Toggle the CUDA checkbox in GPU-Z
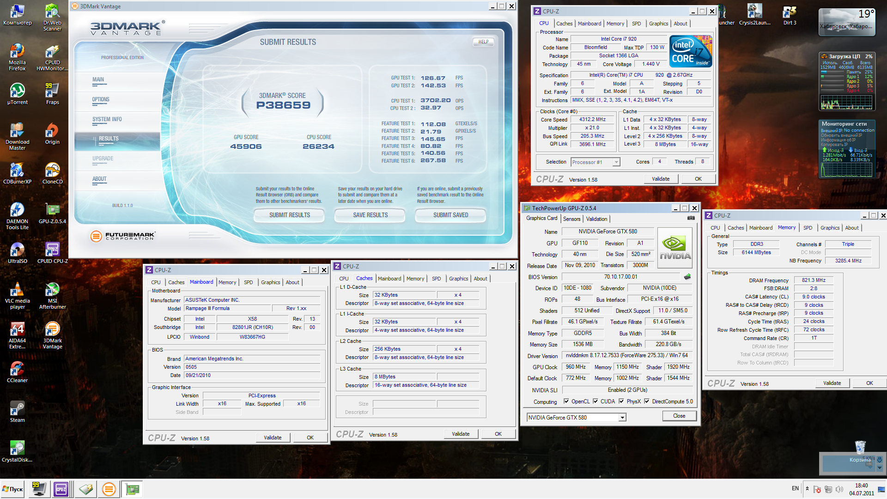This screenshot has height=499, width=887. (595, 401)
